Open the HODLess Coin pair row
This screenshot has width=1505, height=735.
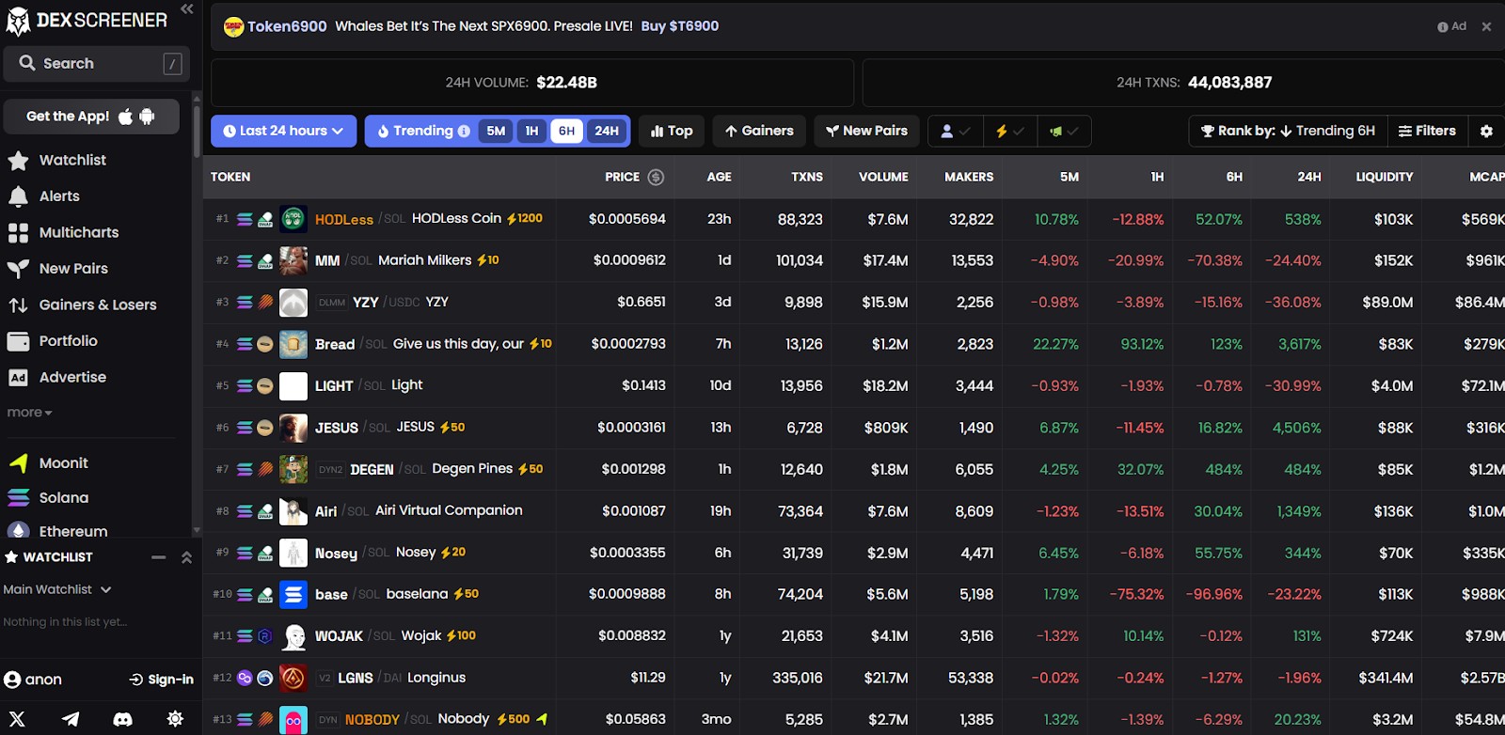(x=853, y=219)
